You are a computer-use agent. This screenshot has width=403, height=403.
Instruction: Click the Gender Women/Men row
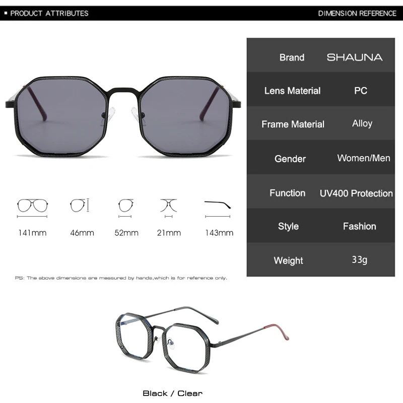(x=321, y=157)
